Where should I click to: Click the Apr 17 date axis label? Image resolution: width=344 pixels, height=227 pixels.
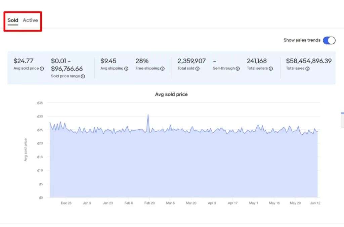[232, 203]
